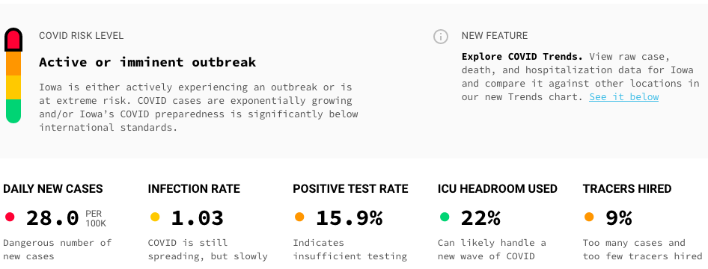The image size is (708, 269).
Task: Open the ICU Headroom Used heading
Action: point(498,189)
